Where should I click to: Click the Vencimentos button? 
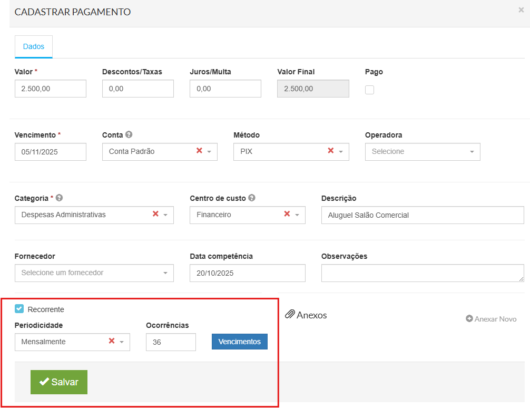coord(240,342)
